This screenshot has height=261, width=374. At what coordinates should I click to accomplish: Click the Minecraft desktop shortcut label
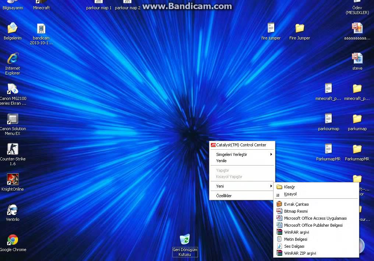42,8
